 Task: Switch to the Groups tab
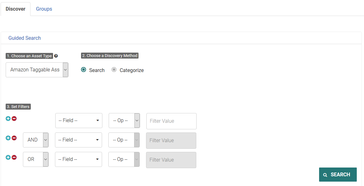(44, 9)
